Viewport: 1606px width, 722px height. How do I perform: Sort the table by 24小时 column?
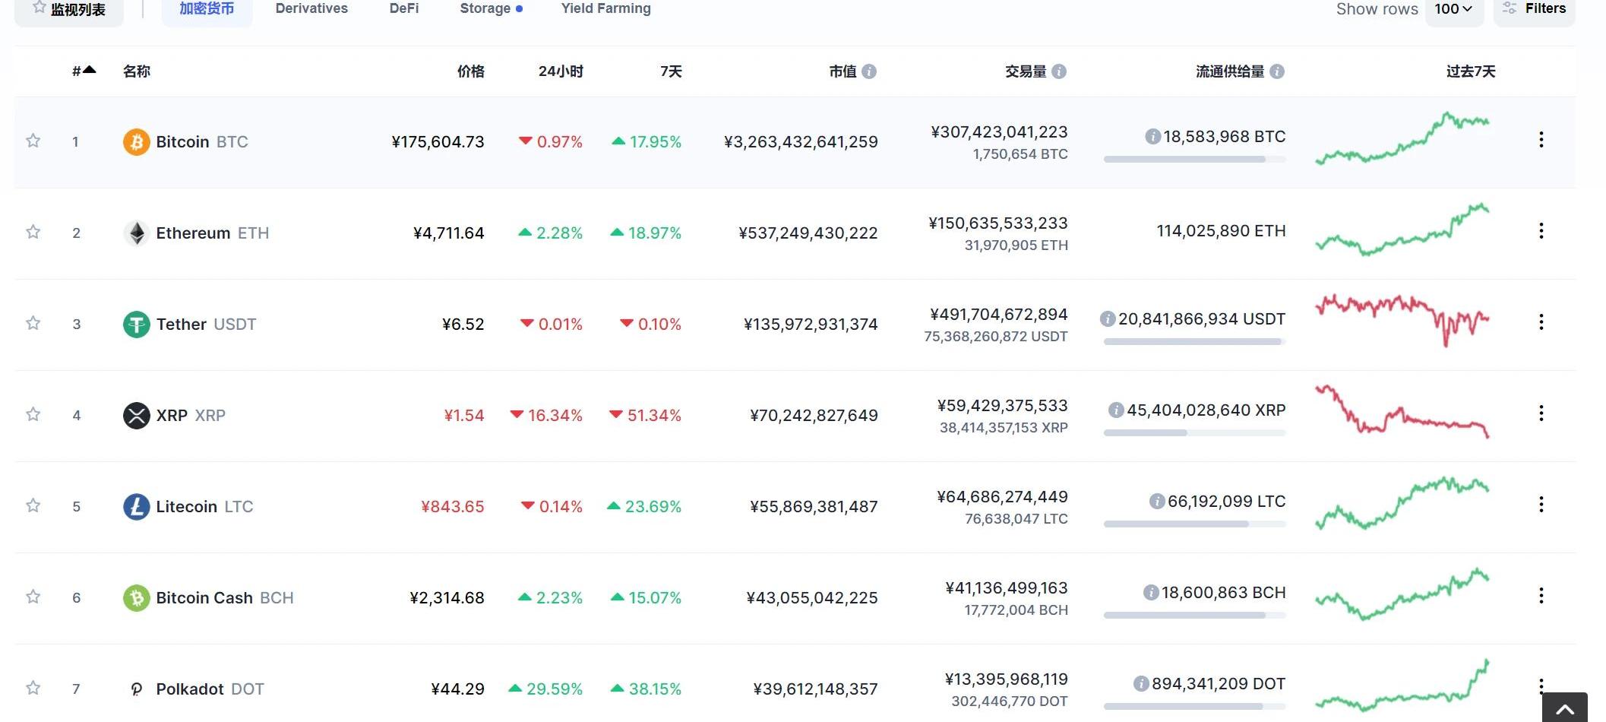[x=561, y=71]
